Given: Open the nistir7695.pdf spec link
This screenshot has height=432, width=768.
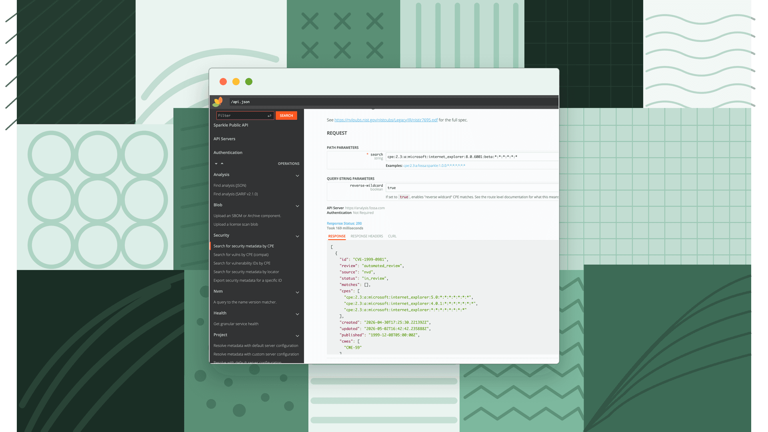Looking at the screenshot, I should tap(386, 120).
